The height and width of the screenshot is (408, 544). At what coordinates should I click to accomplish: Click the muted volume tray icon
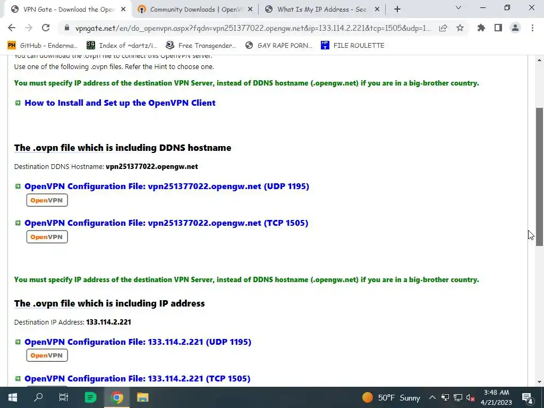click(471, 397)
